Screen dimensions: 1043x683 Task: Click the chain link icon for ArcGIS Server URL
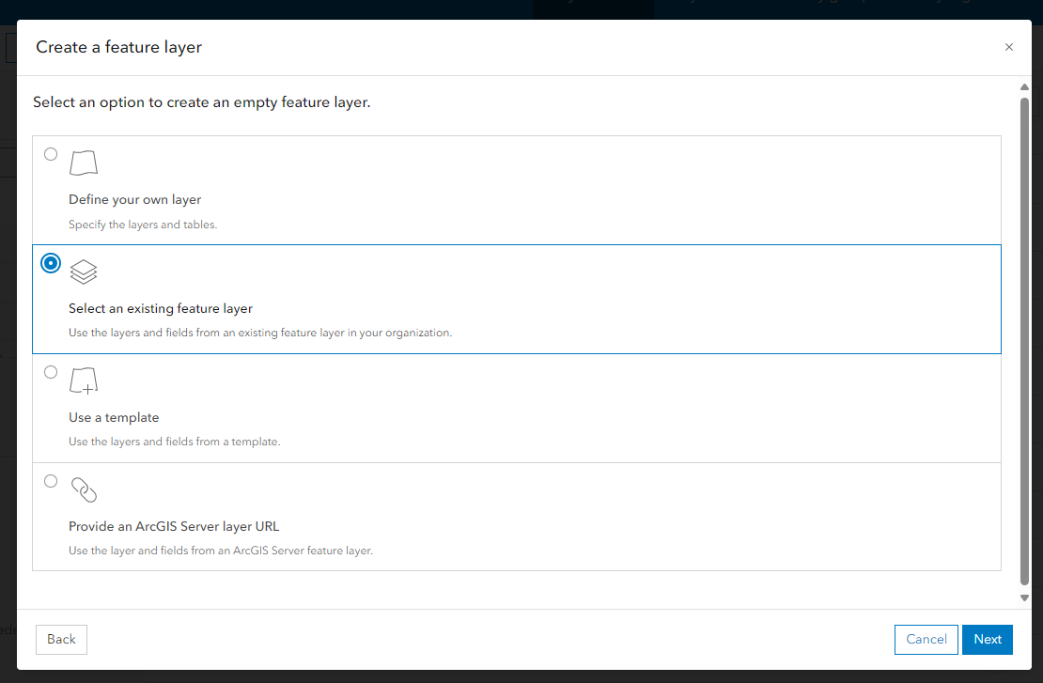point(84,489)
